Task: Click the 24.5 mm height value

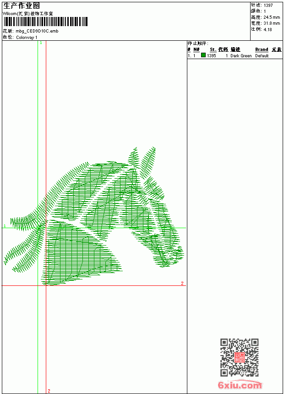Action: pyautogui.click(x=272, y=17)
